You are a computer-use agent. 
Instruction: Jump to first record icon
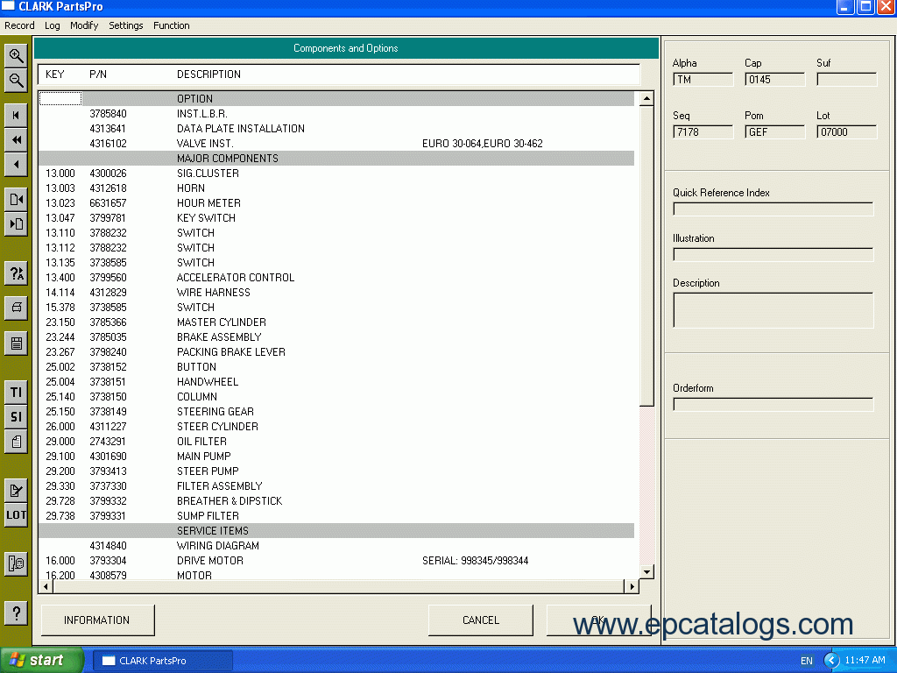pyautogui.click(x=16, y=115)
